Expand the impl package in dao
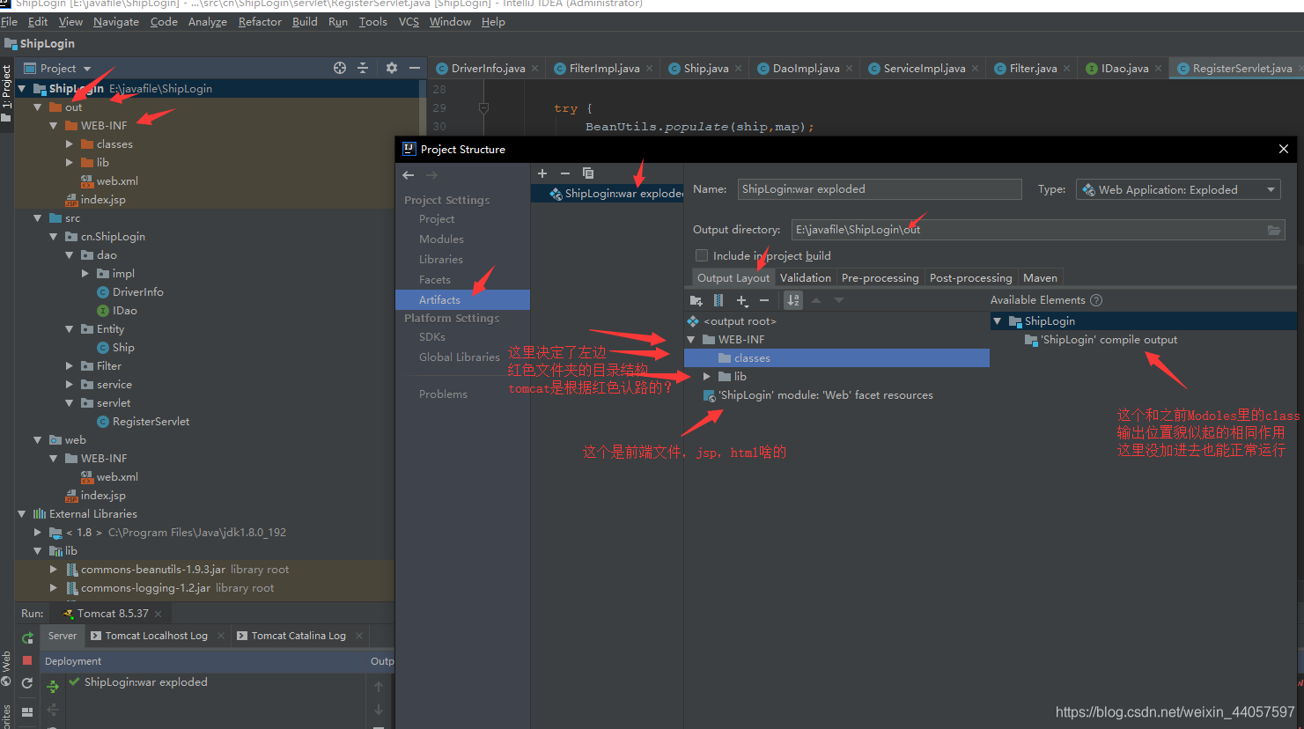This screenshot has height=729, width=1304. point(85,274)
